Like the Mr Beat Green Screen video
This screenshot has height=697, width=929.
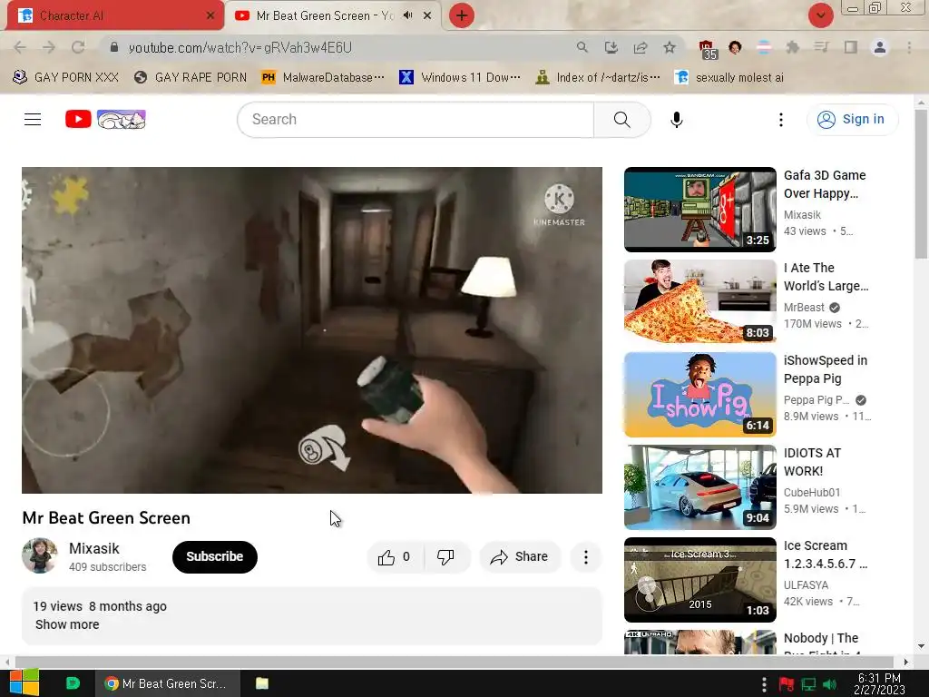point(396,556)
